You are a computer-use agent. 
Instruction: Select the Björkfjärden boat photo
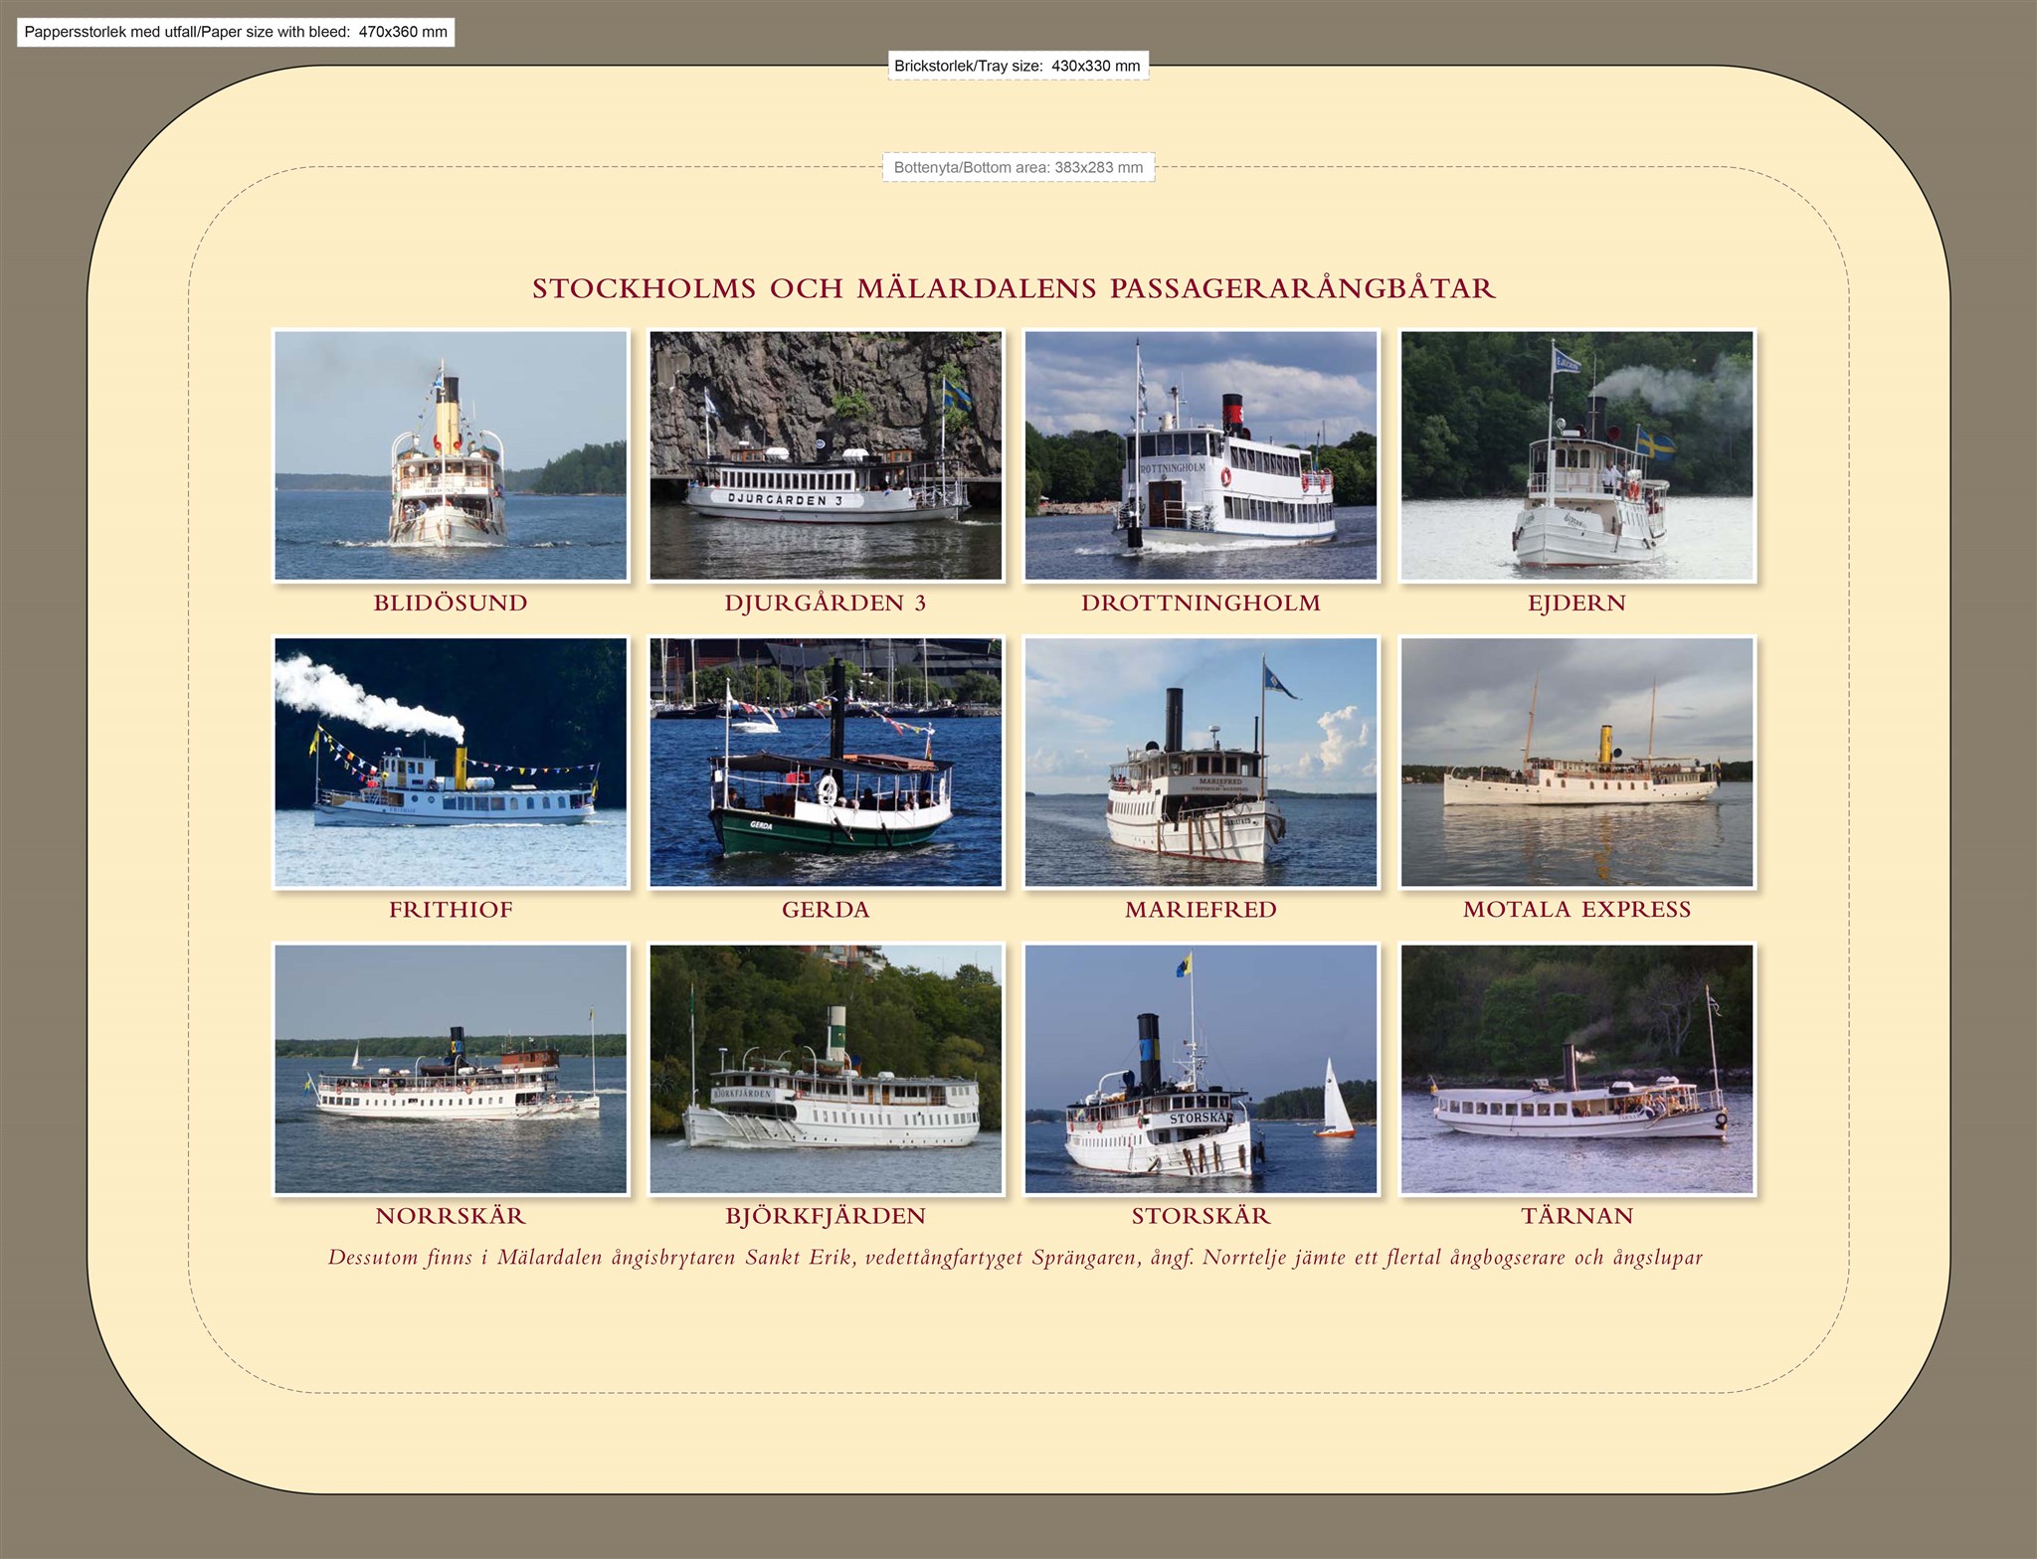pyautogui.click(x=826, y=1068)
